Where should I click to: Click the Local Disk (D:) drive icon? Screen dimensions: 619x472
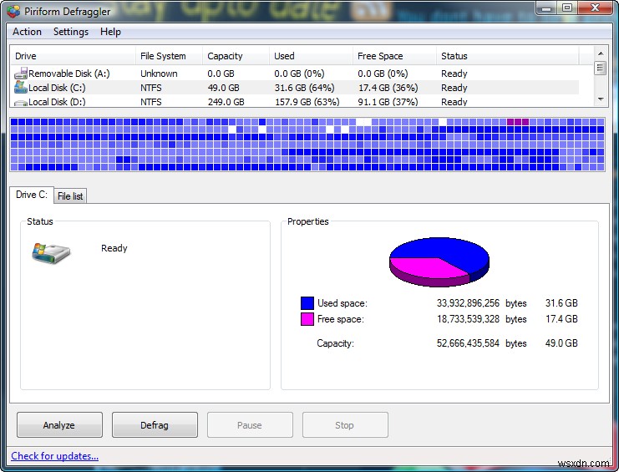click(21, 103)
